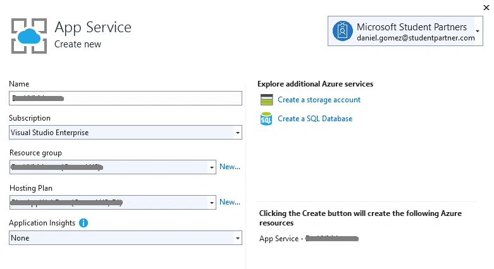
Task: Click the Resource group label
Action: click(35, 153)
